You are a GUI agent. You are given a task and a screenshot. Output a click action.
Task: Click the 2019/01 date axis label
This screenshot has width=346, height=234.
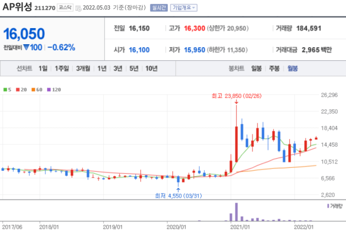(x=113, y=227)
